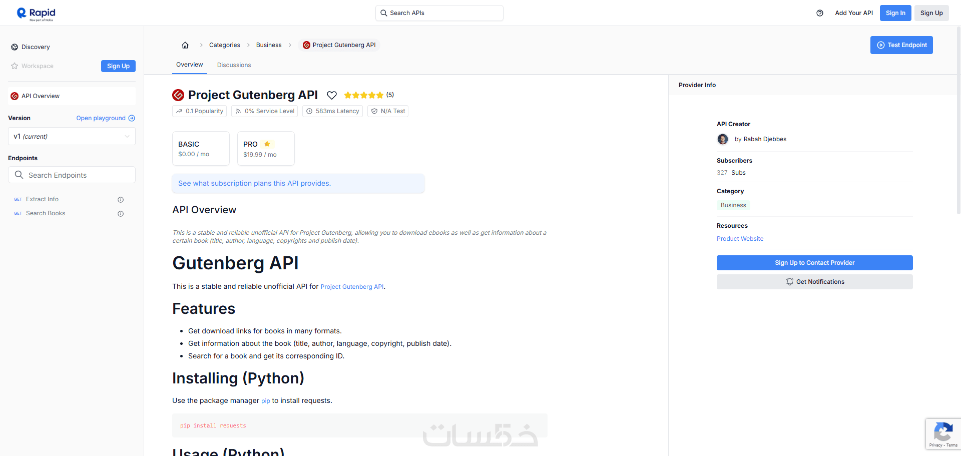Click the info icon beside Search Books
Viewport: 961px width, 456px height.
point(121,214)
